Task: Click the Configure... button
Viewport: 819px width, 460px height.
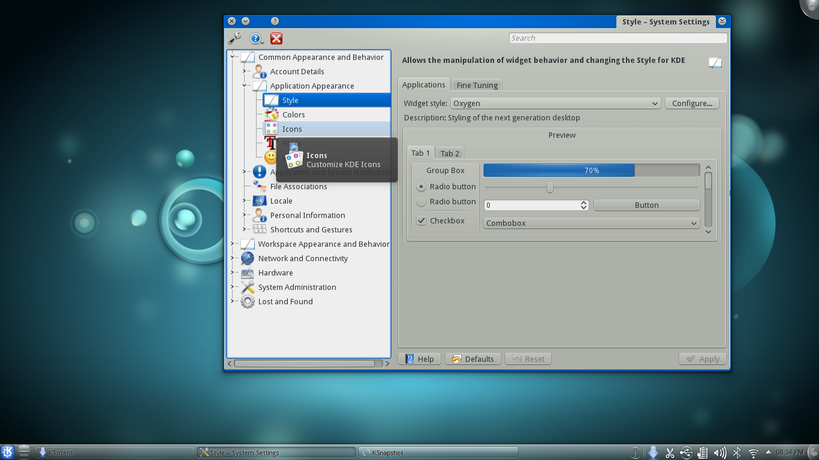Action: [692, 103]
